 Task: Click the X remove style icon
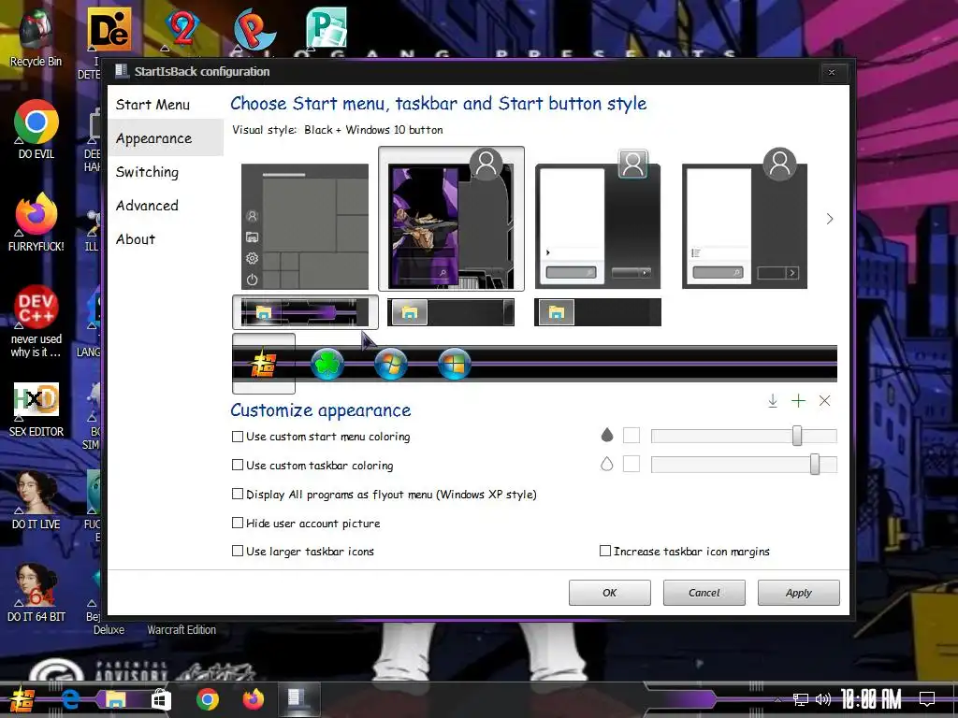pos(824,401)
